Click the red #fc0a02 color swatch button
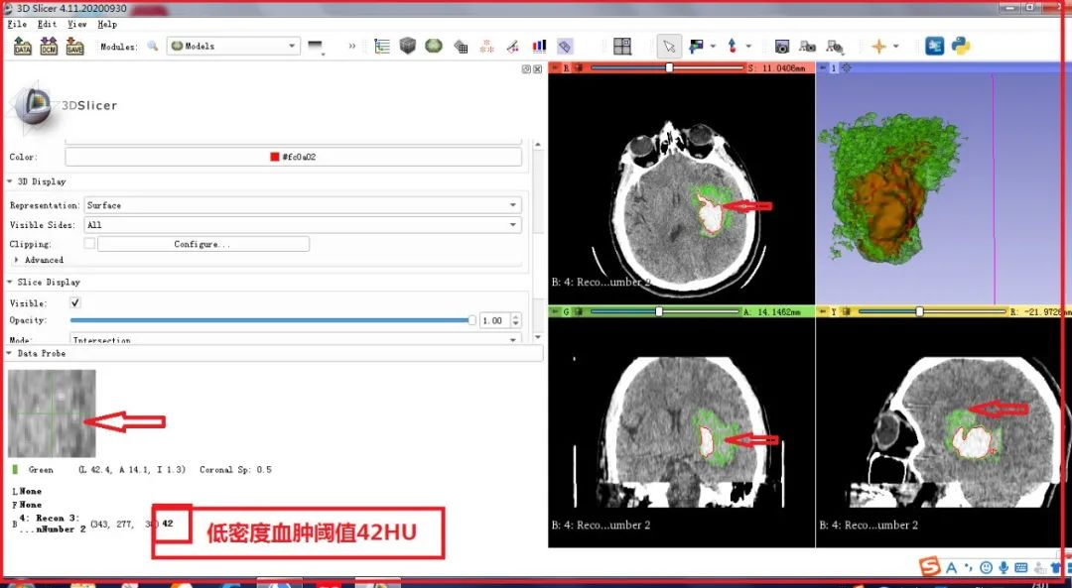Image resolution: width=1072 pixels, height=588 pixels. pyautogui.click(x=293, y=157)
